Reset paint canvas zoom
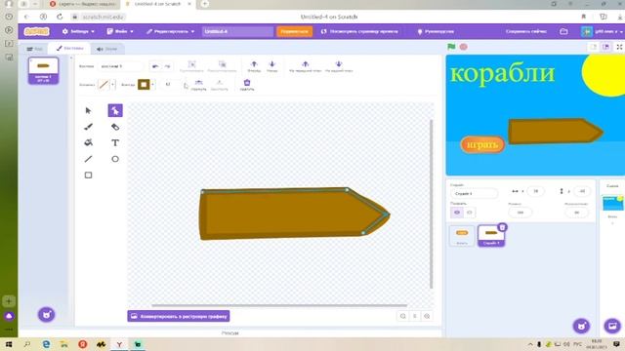625x351 pixels. pyautogui.click(x=414, y=316)
